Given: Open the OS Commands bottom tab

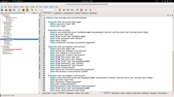Looking at the screenshot, I should 162,93.
